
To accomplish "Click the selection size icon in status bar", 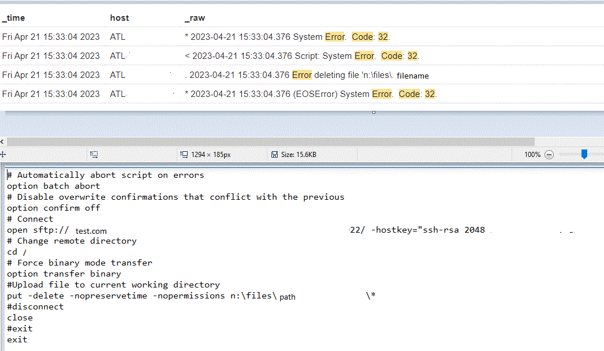I will [x=94, y=155].
